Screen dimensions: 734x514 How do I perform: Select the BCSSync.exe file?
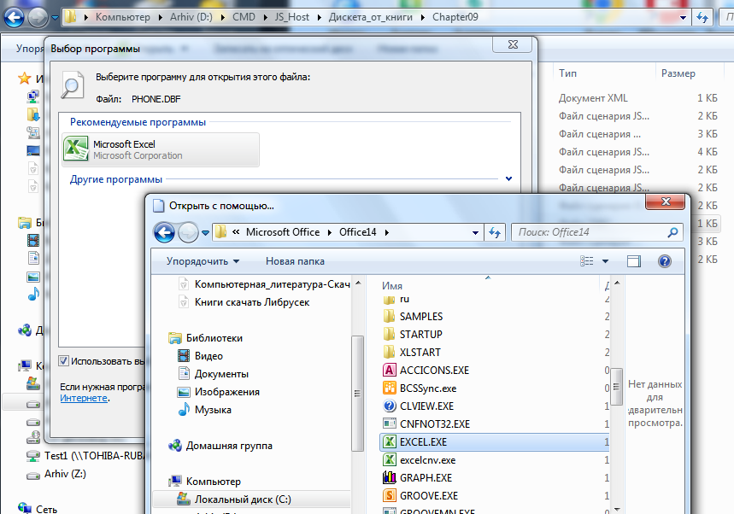(427, 388)
